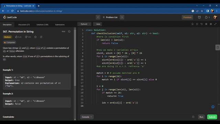Go to next problem arrow

[122, 17]
